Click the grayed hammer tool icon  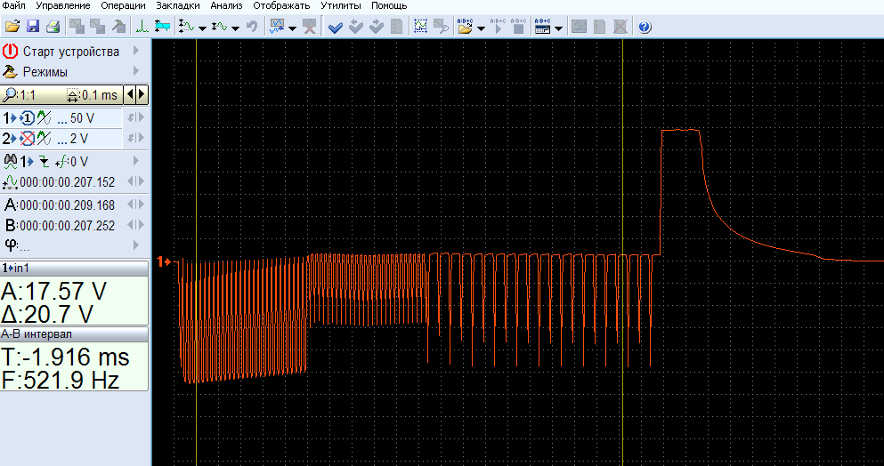click(x=119, y=27)
